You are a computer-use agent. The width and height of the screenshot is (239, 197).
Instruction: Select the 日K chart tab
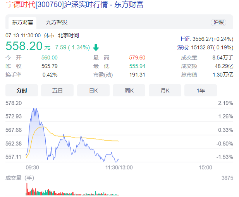[x=93, y=91]
